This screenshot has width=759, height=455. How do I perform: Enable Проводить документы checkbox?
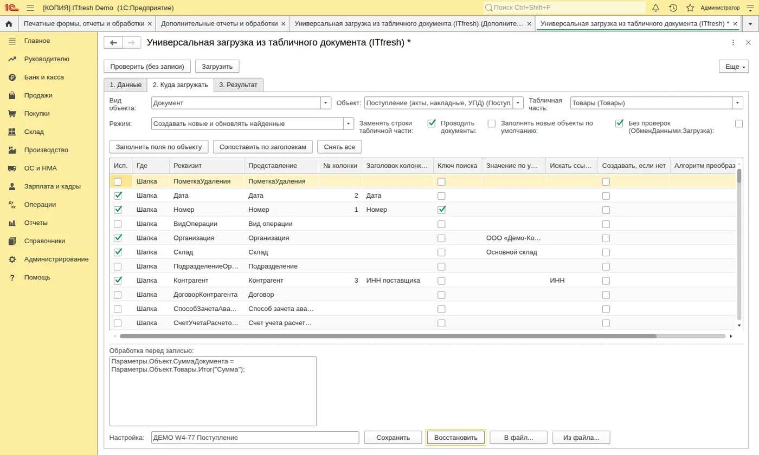492,123
